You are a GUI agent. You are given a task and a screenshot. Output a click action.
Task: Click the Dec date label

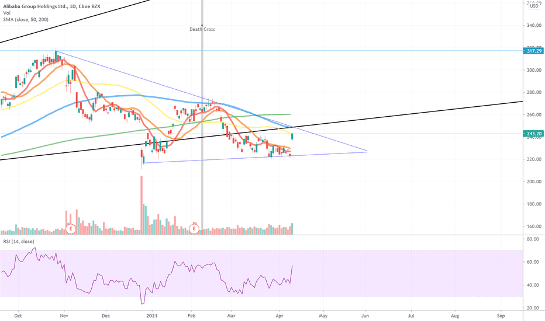(106, 316)
